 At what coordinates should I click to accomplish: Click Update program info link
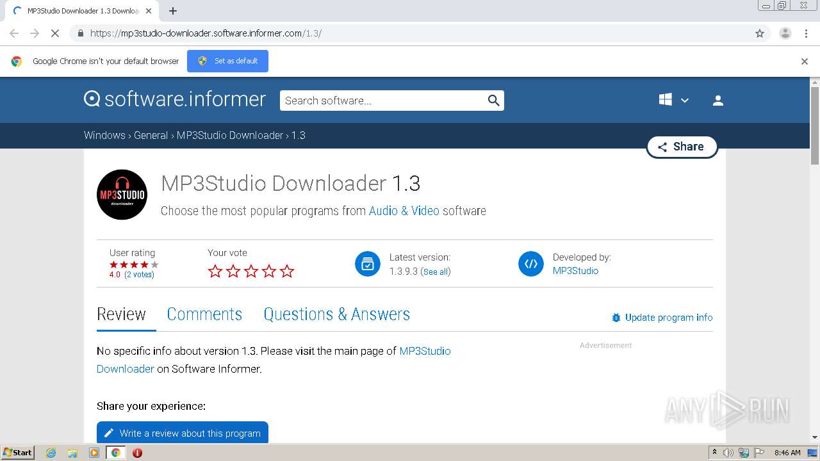tap(662, 318)
